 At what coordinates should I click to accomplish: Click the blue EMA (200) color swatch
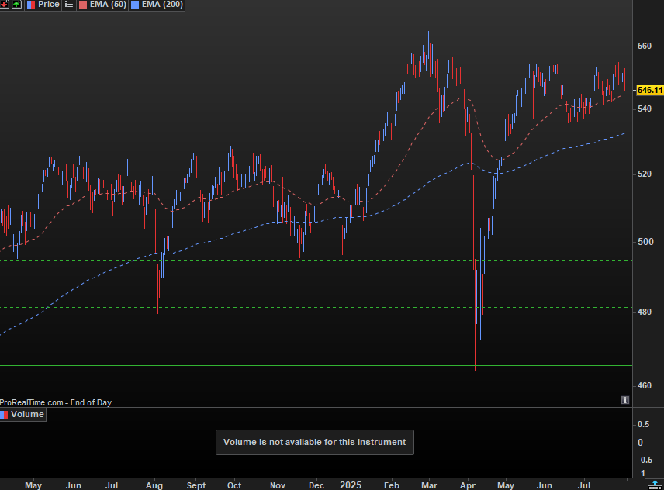coord(135,5)
